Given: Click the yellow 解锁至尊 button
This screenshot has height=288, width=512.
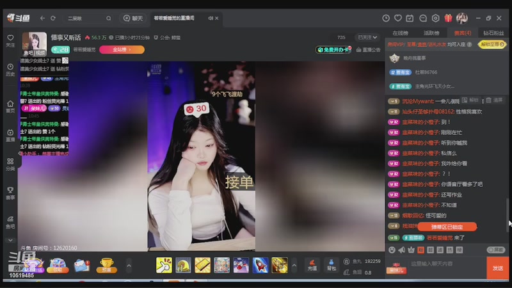Looking at the screenshot, I should 492,44.
